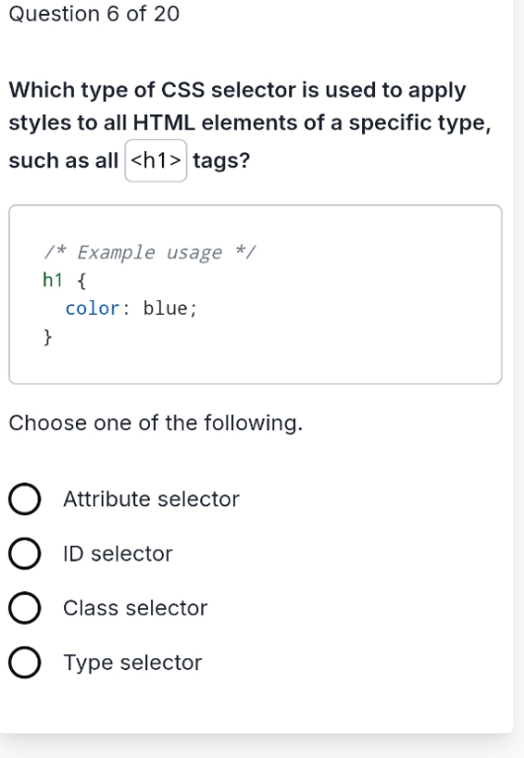Click the word 'tags?' in the question

pos(221,161)
